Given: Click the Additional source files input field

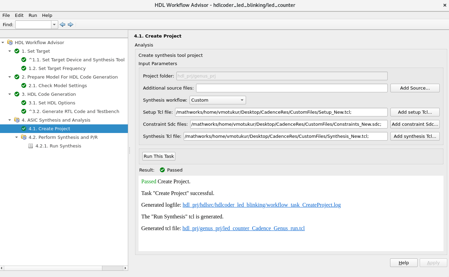Looking at the screenshot, I should tap(291, 88).
